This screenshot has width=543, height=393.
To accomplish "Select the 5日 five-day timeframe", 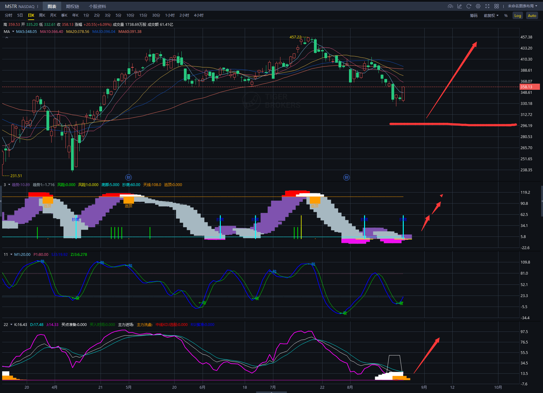I will click(x=20, y=15).
